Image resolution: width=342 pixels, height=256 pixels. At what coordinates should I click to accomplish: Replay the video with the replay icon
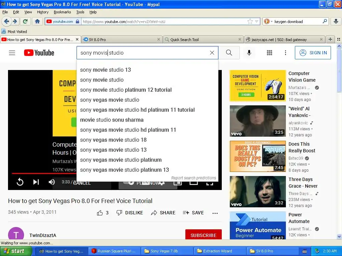tap(20, 182)
